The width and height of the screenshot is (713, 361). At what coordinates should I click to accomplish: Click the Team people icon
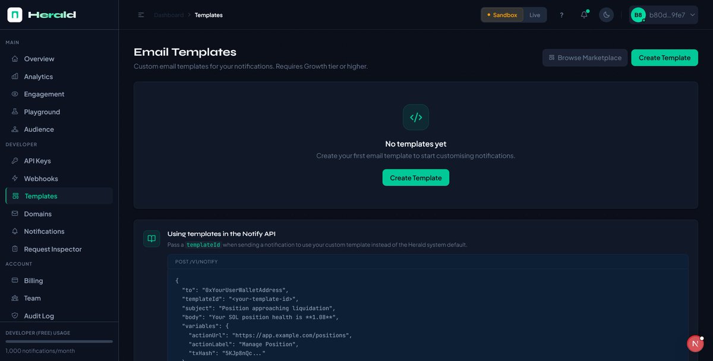15,298
